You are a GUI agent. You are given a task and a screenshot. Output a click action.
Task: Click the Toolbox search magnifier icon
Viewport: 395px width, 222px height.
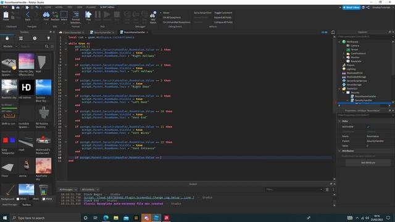coord(47,46)
